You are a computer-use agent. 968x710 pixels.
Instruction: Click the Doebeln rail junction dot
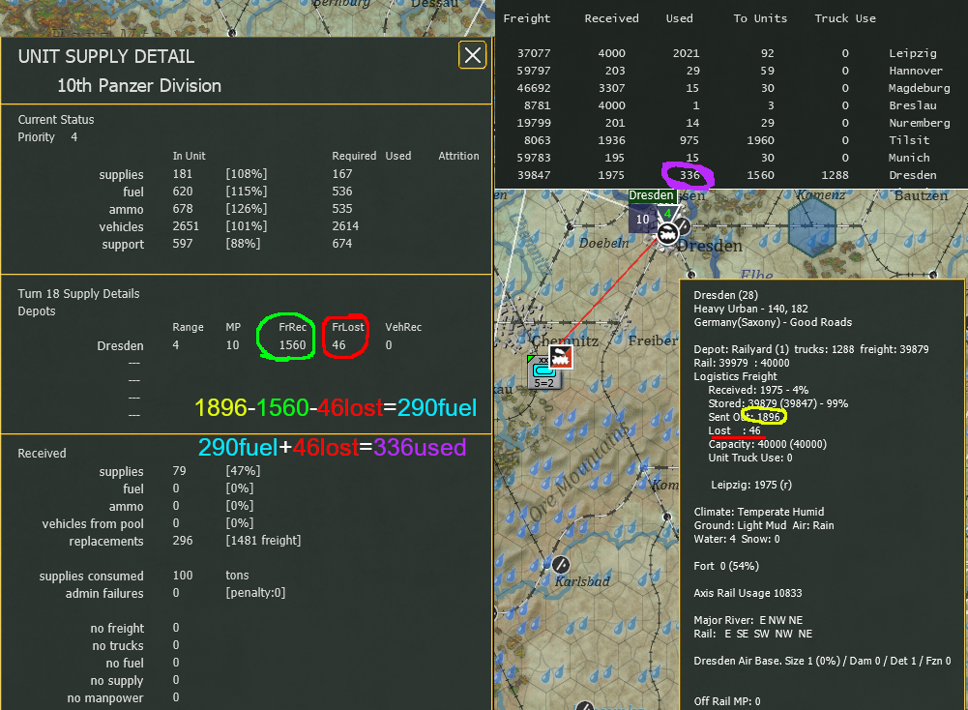pyautogui.click(x=570, y=227)
